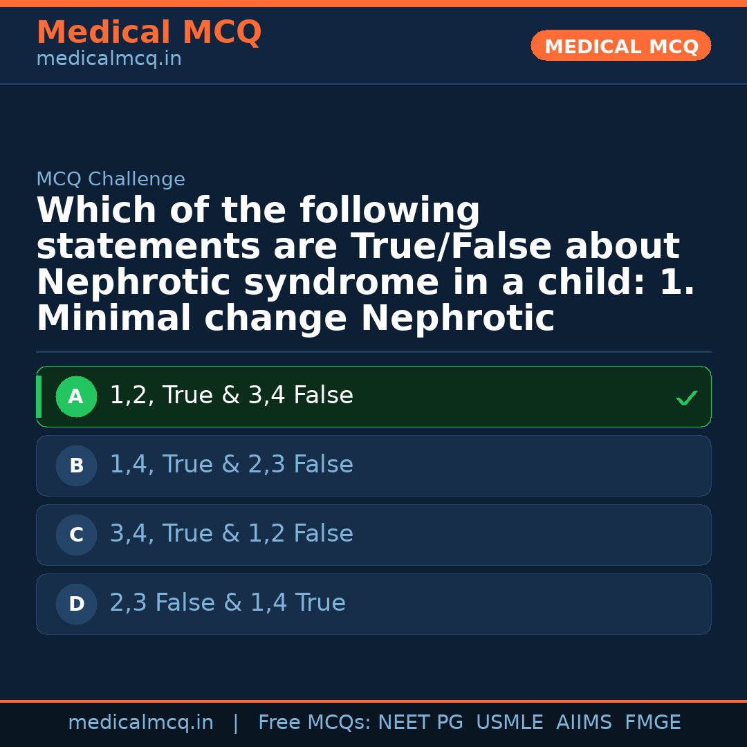747x747 pixels.
Task: Click the orange MEDICAL MCQ badge
Action: tap(620, 46)
